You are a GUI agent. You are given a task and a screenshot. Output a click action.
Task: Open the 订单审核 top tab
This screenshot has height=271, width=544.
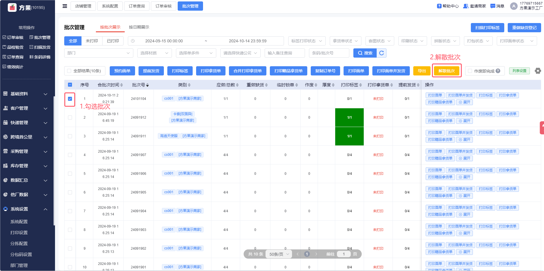(x=164, y=6)
